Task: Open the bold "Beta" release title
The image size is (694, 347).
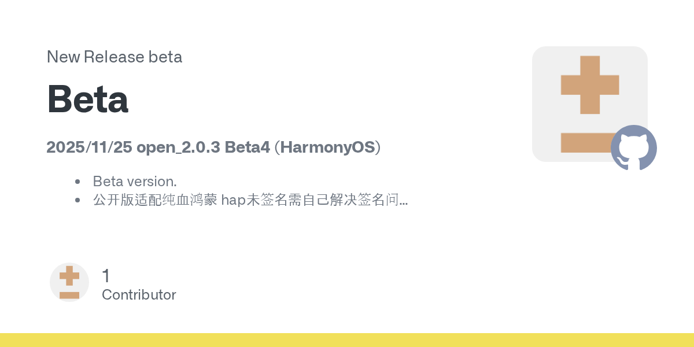Action: (x=87, y=99)
